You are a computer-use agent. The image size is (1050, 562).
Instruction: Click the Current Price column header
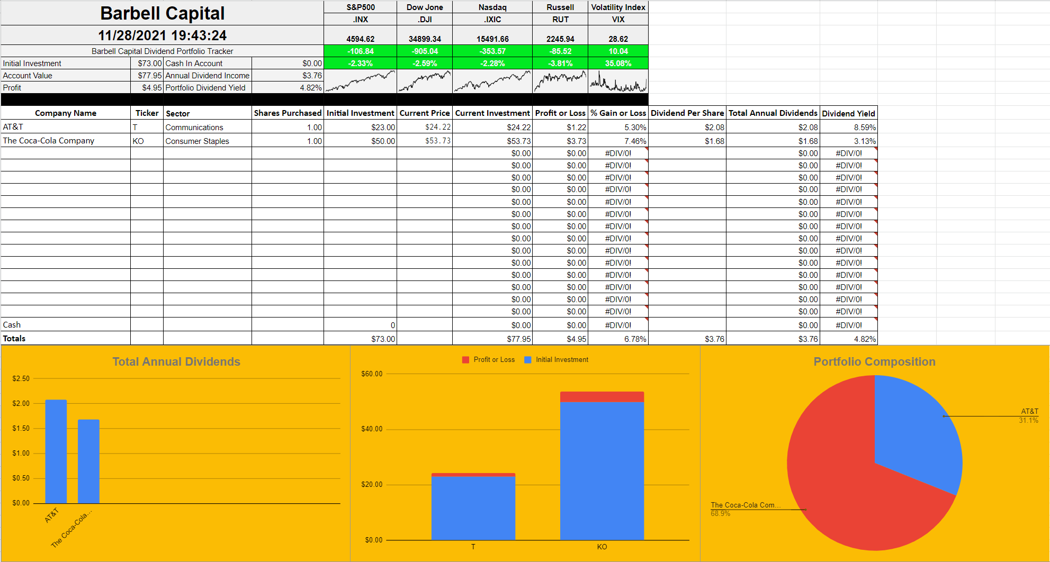click(x=425, y=113)
